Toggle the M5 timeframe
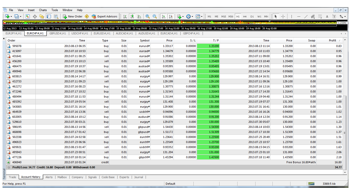Viewport: 350px width, 188px height. [217, 16]
